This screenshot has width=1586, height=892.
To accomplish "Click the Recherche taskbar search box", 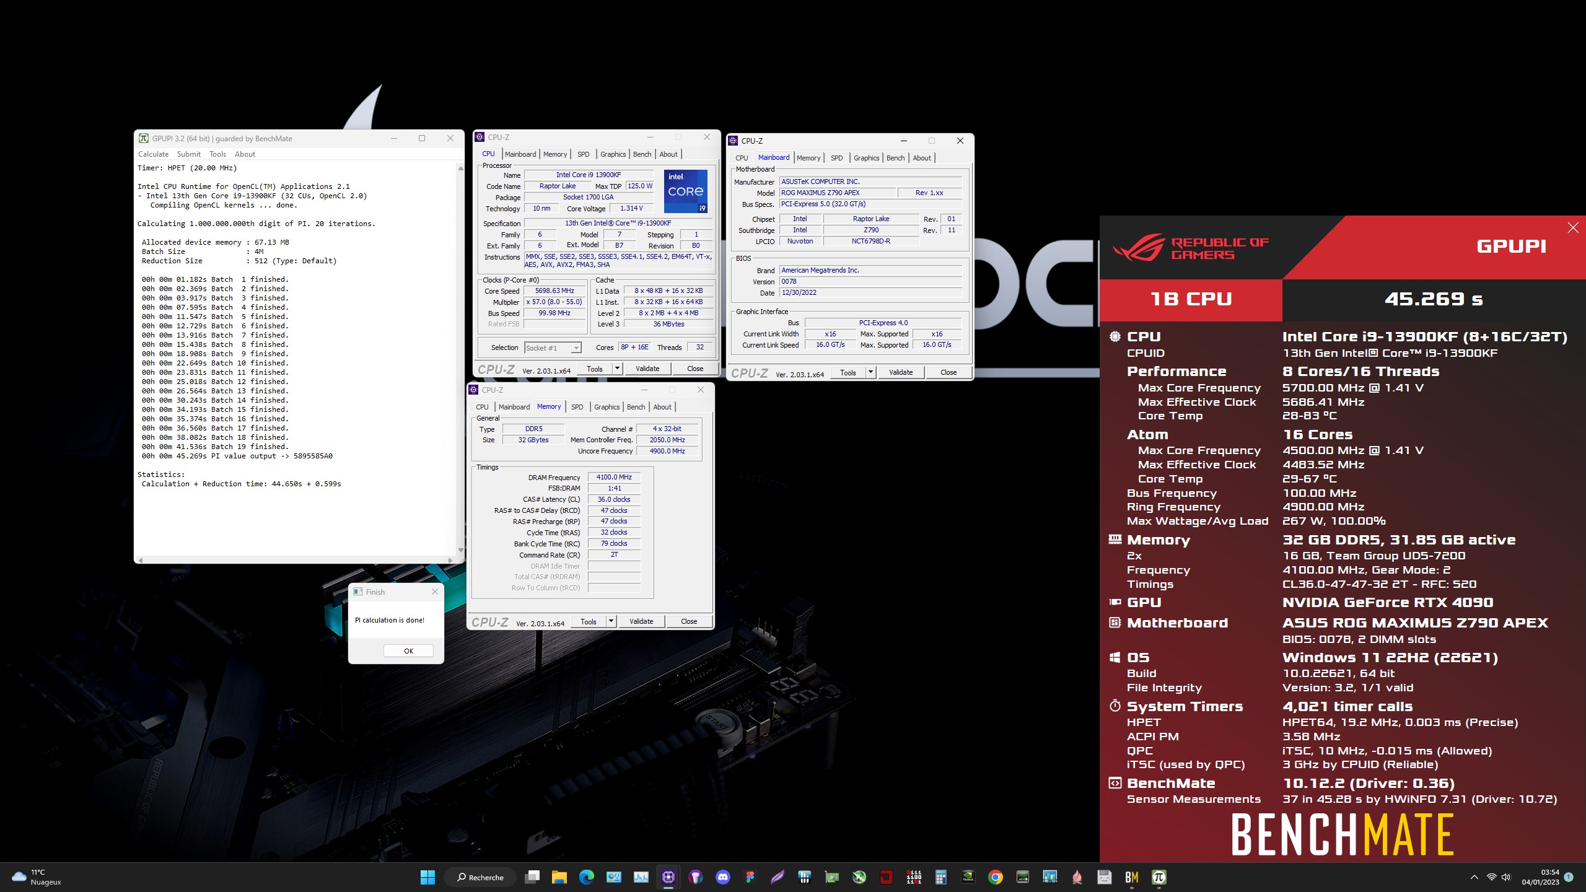I will 481,877.
